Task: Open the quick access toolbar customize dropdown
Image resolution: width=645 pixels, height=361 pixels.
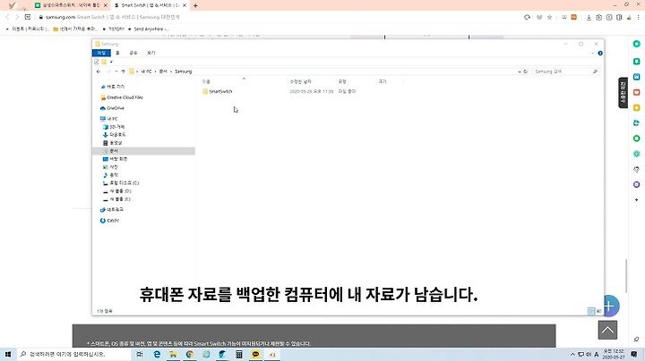Action: (x=111, y=62)
